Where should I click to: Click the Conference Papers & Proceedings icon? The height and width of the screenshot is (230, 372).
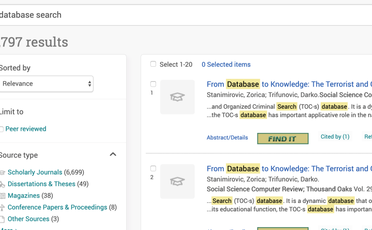pos(2,207)
